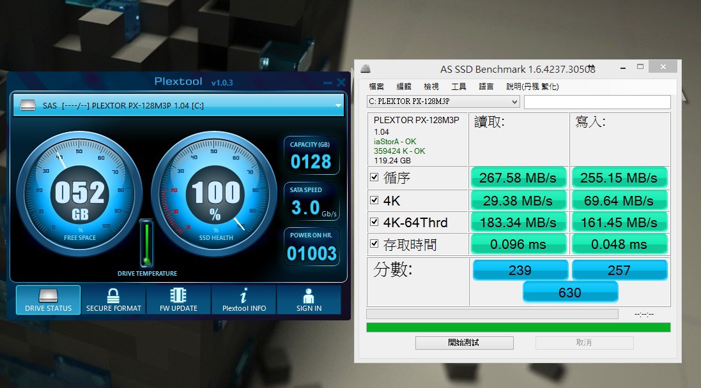Uncheck the 4K test checkbox
Screen dimensions: 701x388
374,200
